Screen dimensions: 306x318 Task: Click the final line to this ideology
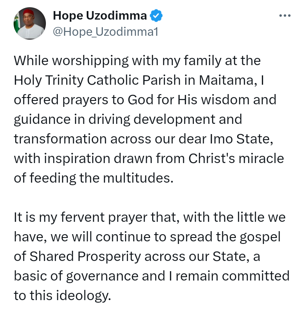(62, 295)
